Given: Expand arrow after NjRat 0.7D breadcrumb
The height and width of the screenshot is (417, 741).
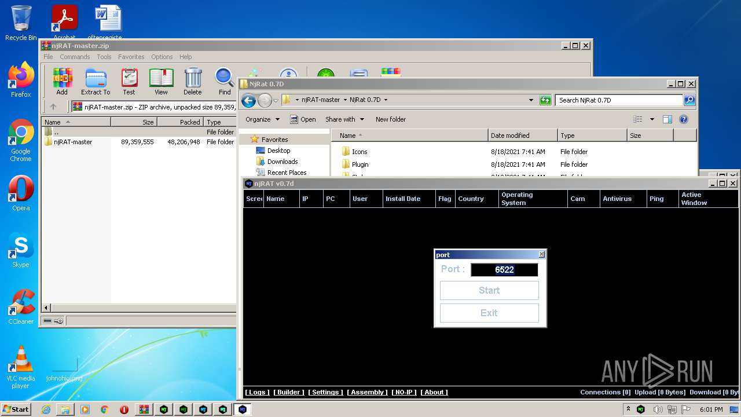Looking at the screenshot, I should (x=386, y=100).
